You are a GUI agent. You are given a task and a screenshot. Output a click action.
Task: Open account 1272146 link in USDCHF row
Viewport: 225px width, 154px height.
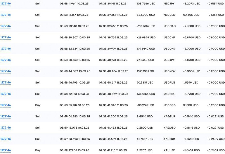[5, 37]
